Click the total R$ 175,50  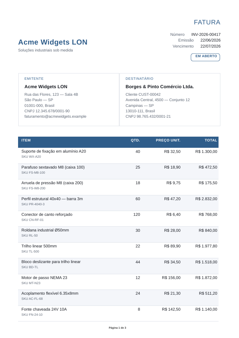click(x=208, y=183)
